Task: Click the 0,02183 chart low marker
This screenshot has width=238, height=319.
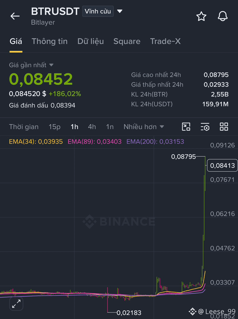Action: point(129,312)
